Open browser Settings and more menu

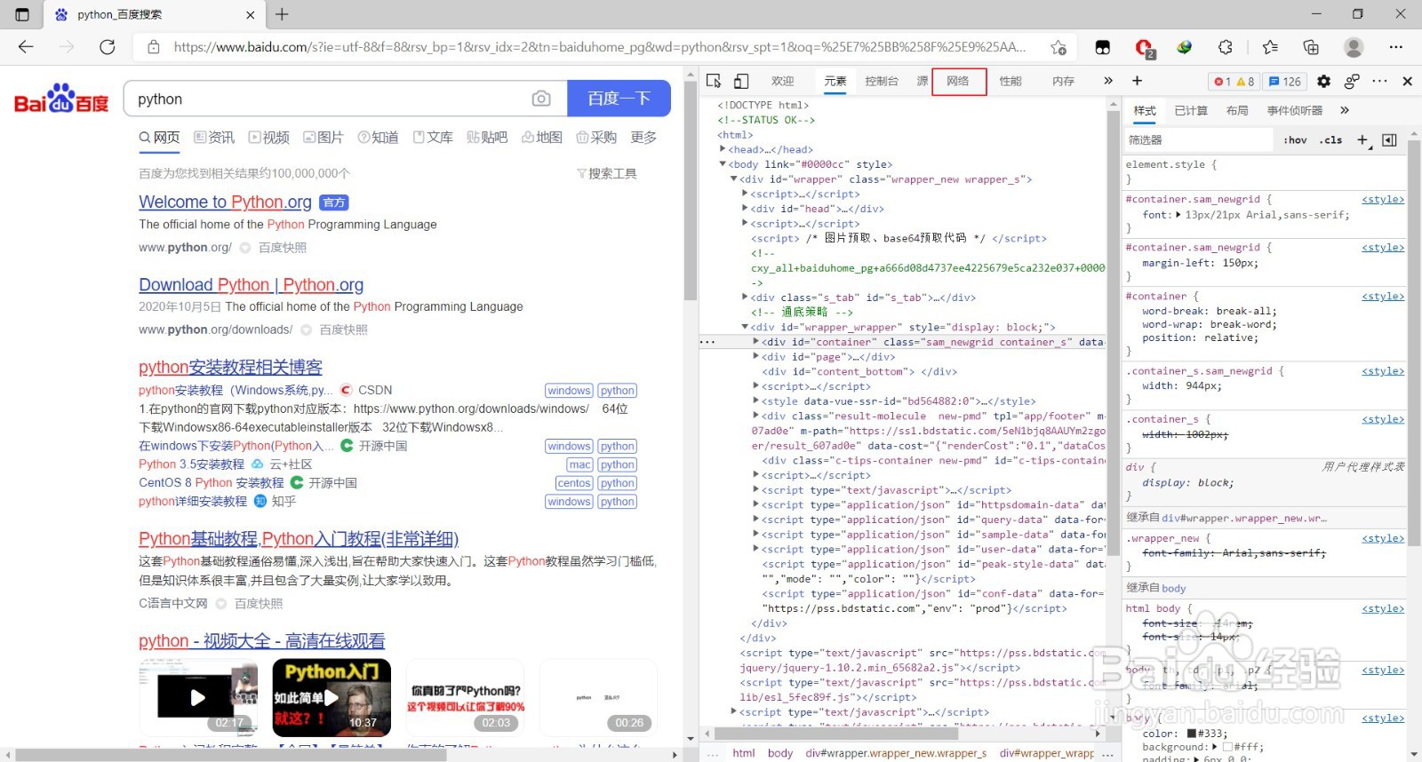[x=1395, y=47]
